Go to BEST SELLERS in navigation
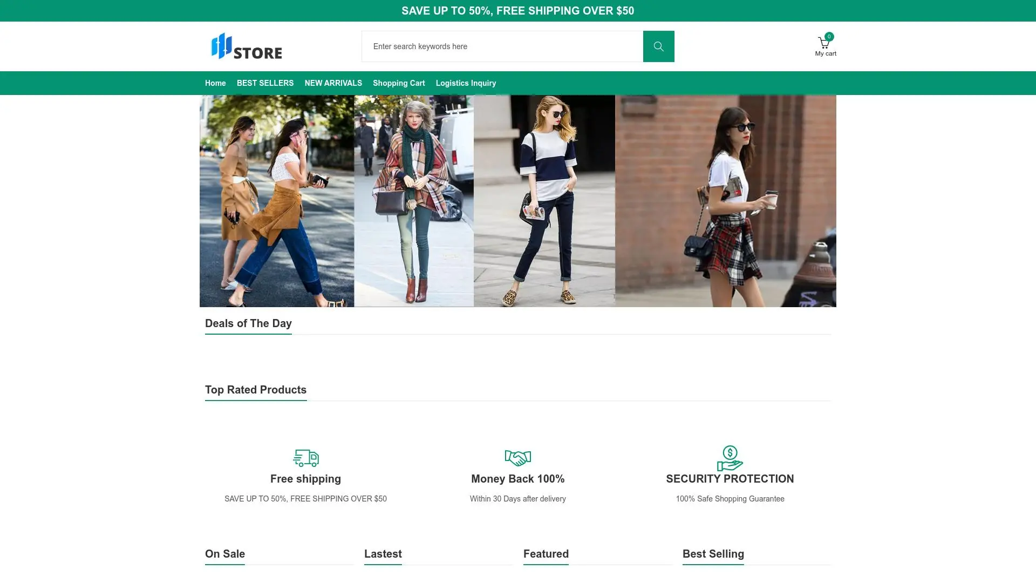The image size is (1036, 583). (x=265, y=83)
